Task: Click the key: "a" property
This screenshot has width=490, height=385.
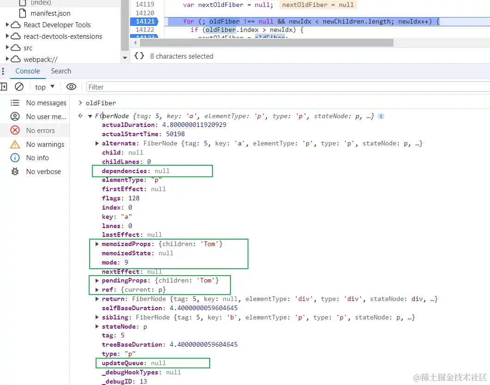Action: (117, 217)
